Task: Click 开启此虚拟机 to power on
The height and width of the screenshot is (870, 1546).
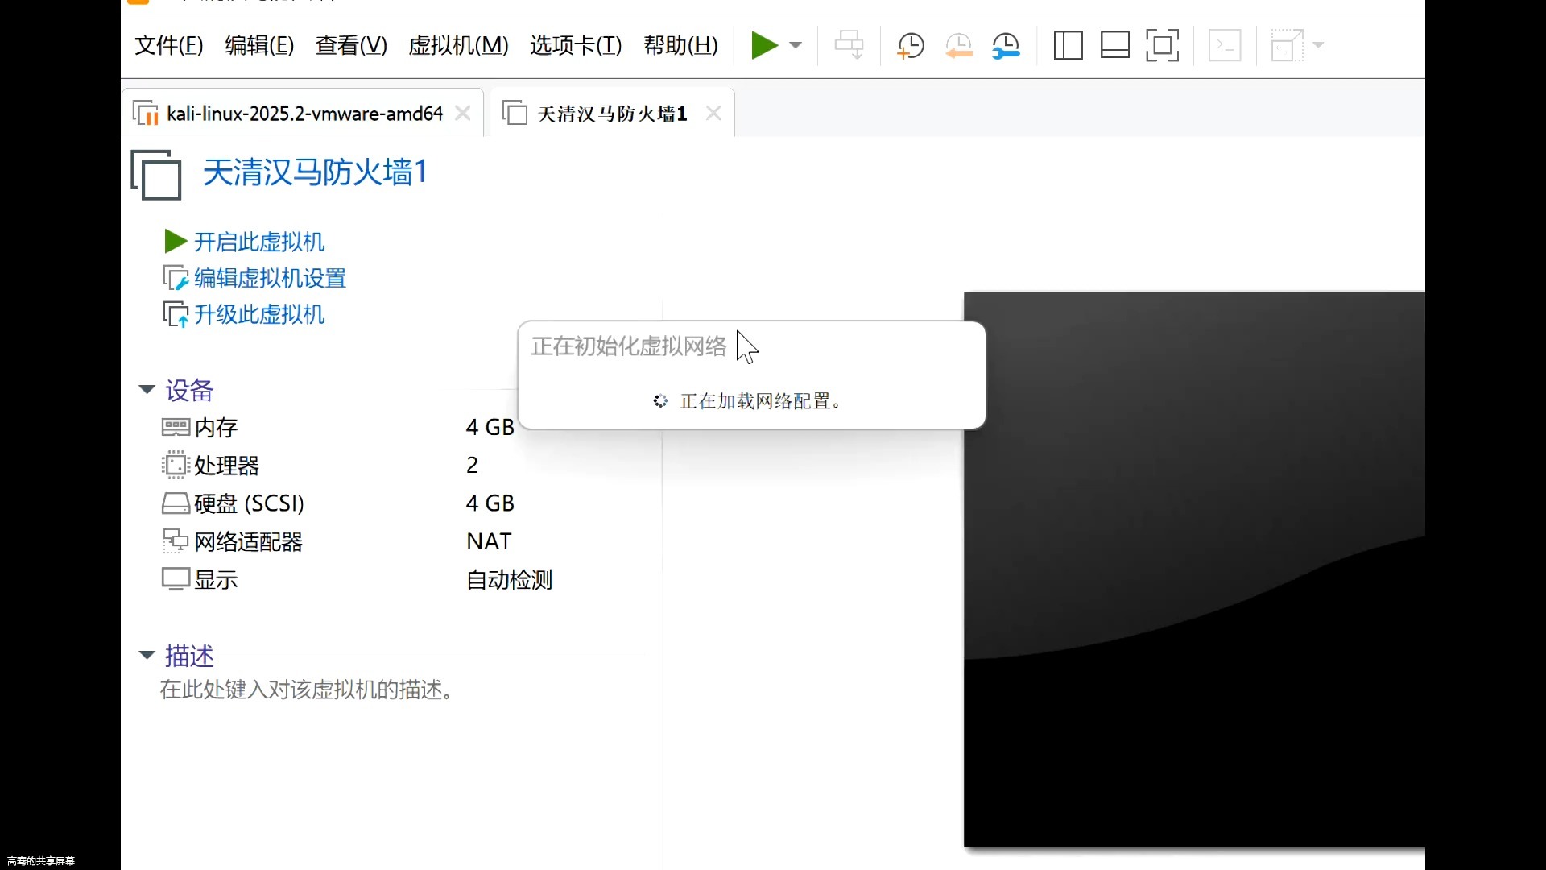Action: click(259, 242)
